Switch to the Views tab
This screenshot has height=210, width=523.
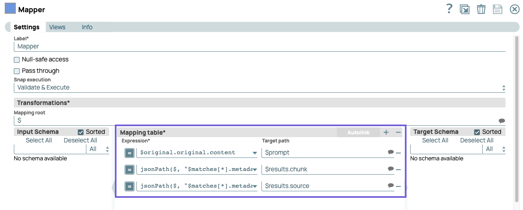pos(57,27)
